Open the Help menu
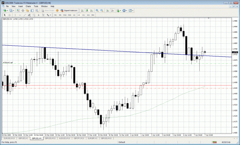Image resolution: width=240 pixels, height=145 pixels. click(52, 6)
